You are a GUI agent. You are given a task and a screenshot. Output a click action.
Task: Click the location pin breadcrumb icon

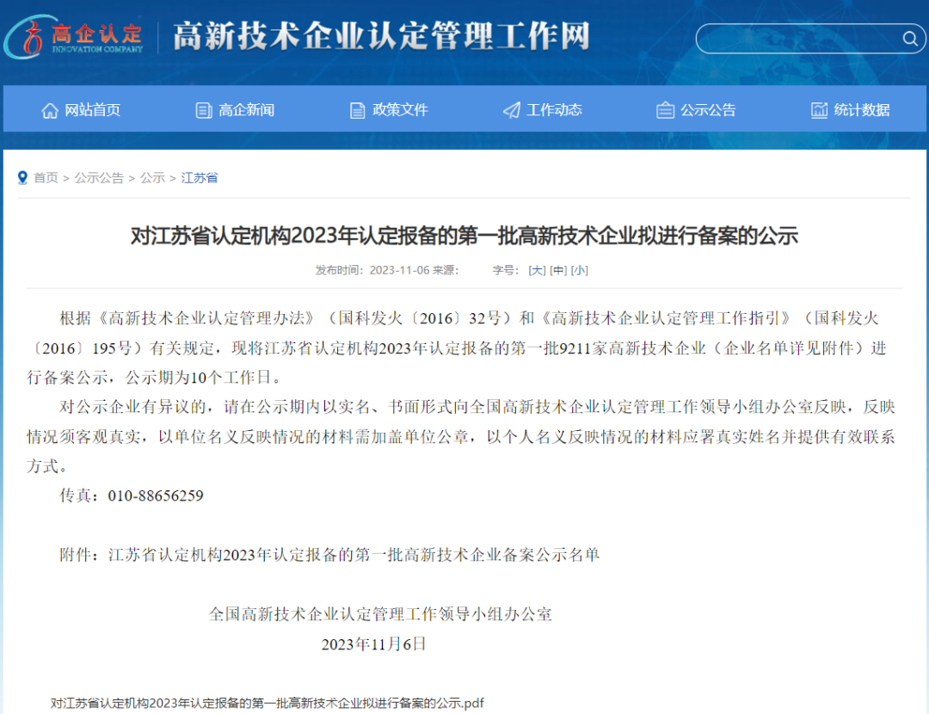22,177
